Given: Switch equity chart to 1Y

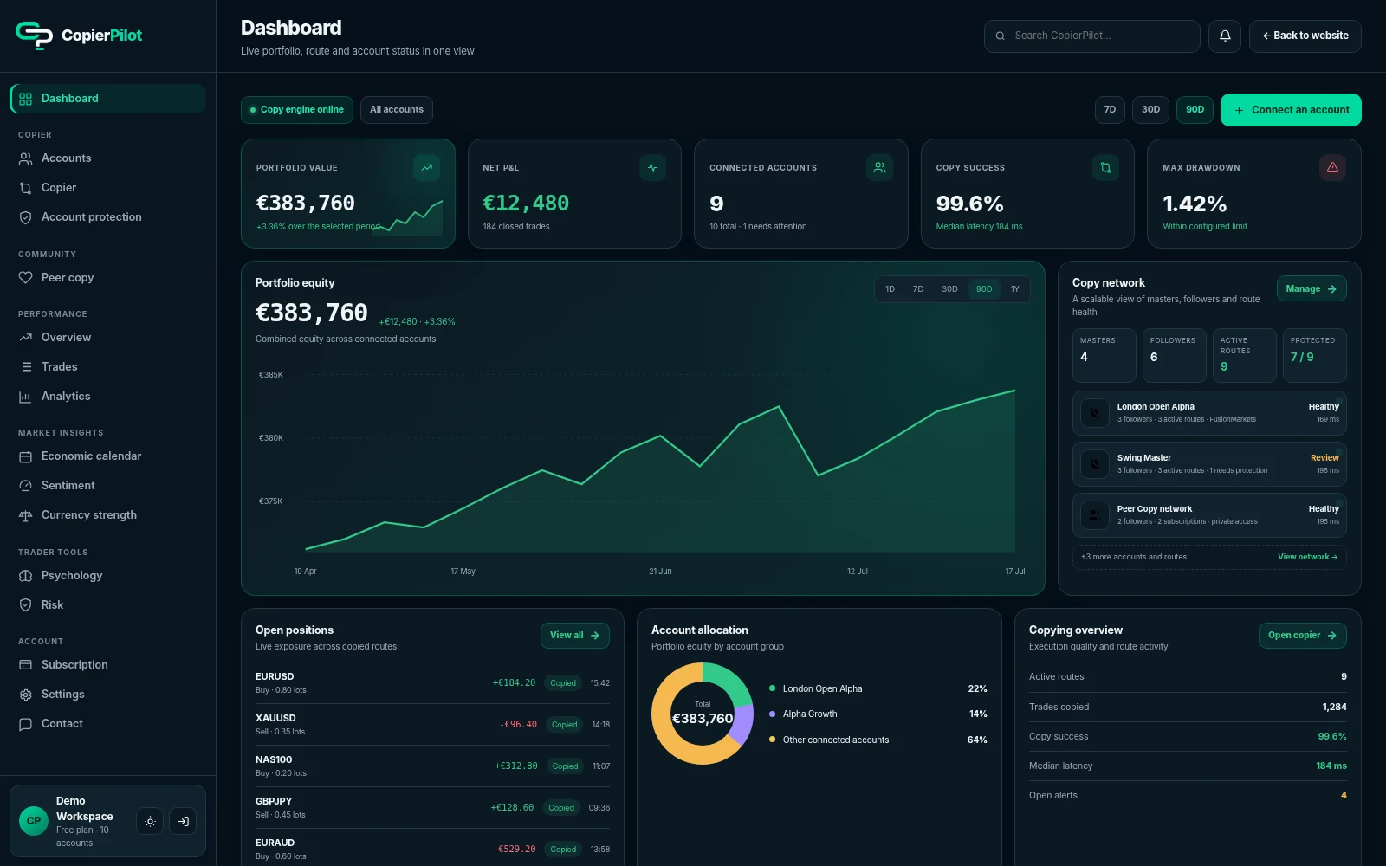Looking at the screenshot, I should click(1015, 289).
